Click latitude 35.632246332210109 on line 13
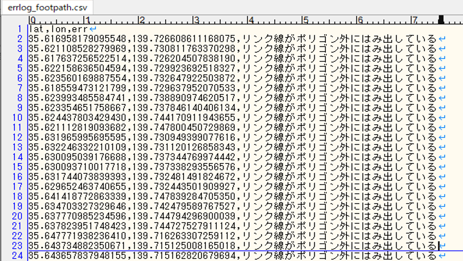This screenshot has width=463, height=261. pos(78,147)
